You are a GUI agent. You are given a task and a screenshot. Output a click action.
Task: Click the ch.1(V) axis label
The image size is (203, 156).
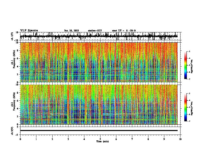(12, 36)
